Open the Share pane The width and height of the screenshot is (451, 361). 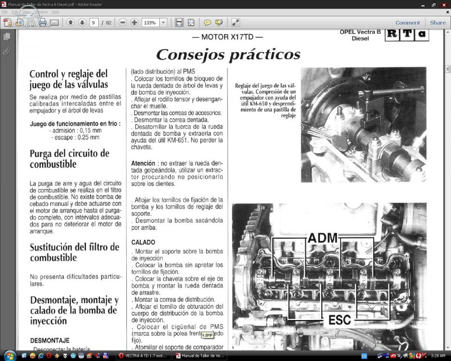click(x=438, y=23)
